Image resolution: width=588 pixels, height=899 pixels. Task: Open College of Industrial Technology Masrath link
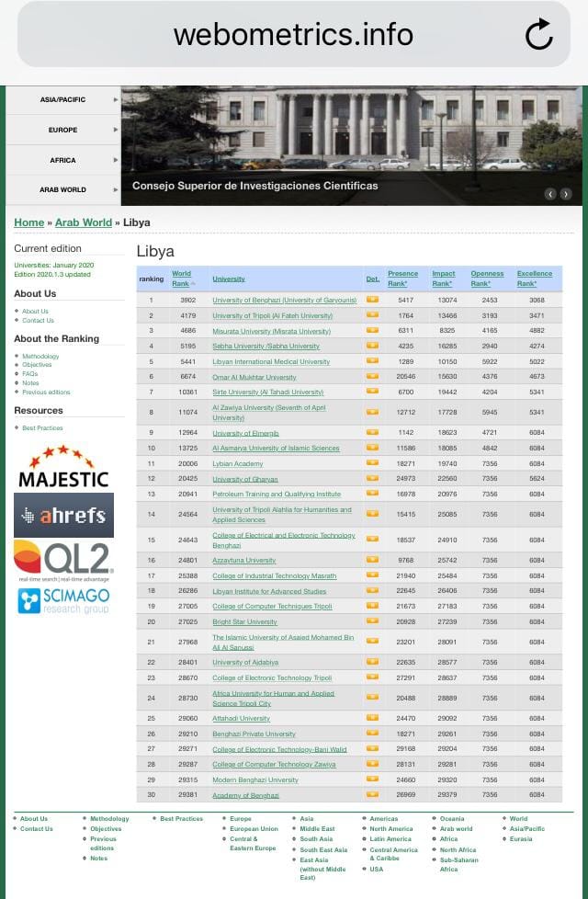coord(275,575)
